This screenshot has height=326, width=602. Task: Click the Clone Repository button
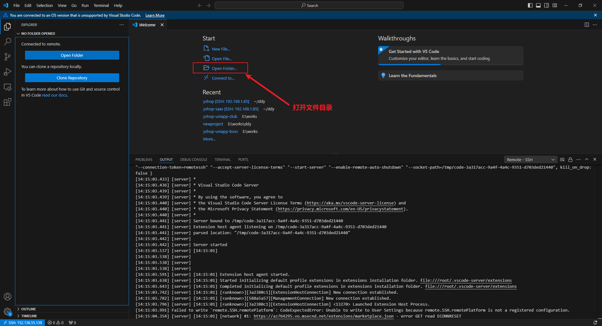tap(72, 78)
